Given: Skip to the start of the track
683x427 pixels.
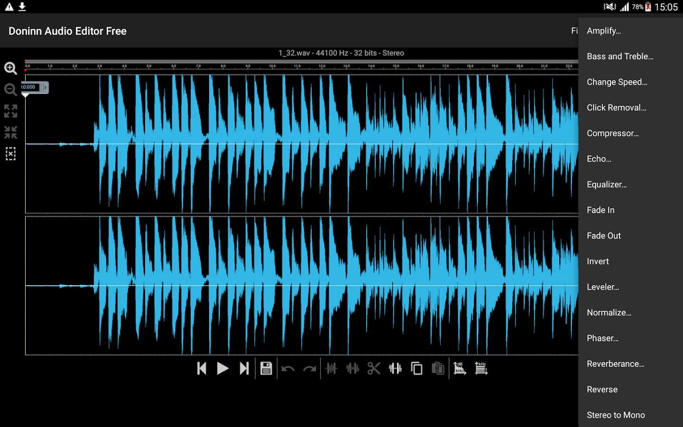Looking at the screenshot, I should tap(202, 369).
